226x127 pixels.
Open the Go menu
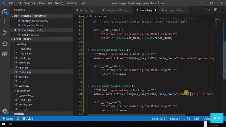point(50,3)
